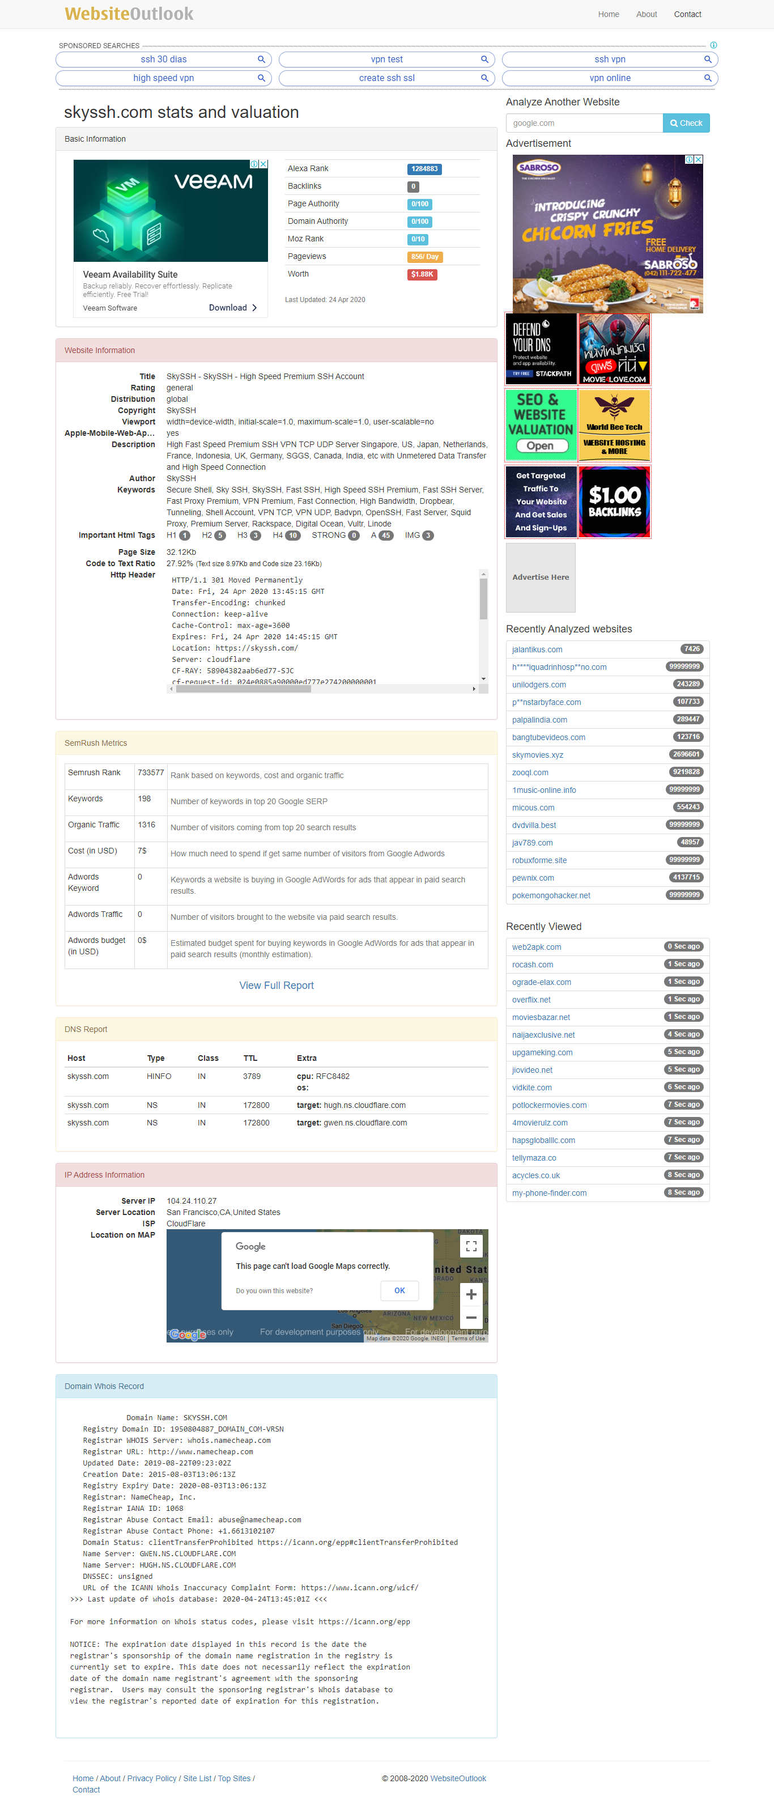Image resolution: width=774 pixels, height=1801 pixels.
Task: Click search icon beside 'ssh 30 dias'
Action: (262, 60)
